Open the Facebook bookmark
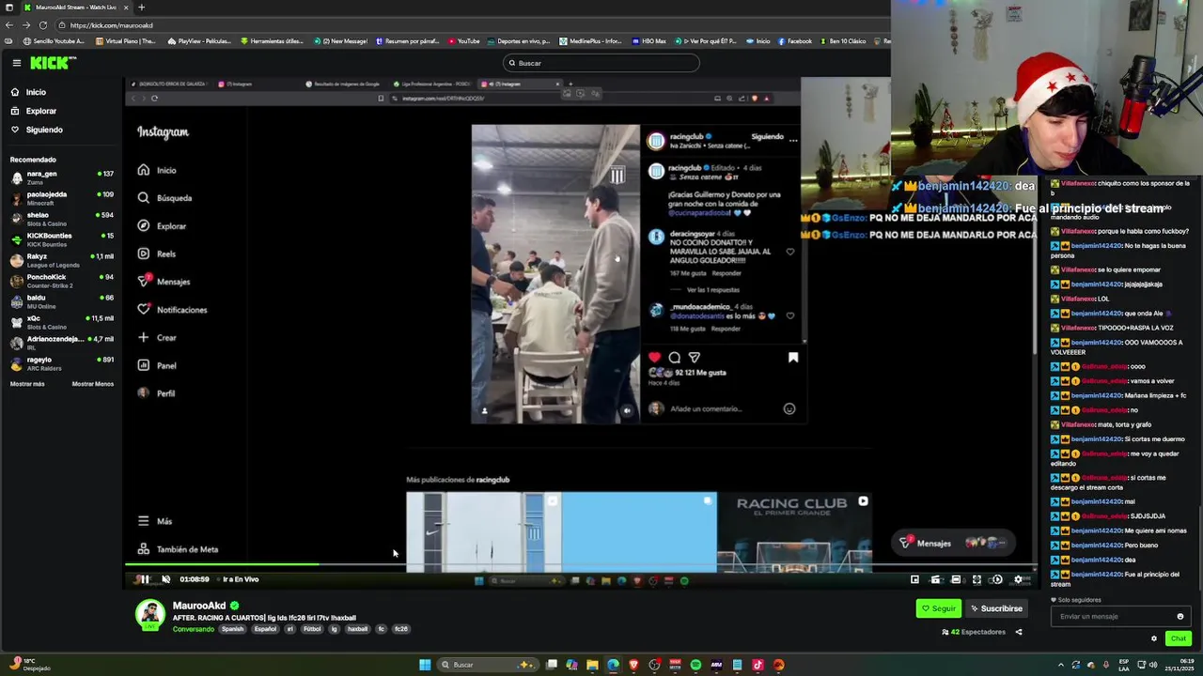Image resolution: width=1203 pixels, height=676 pixels. 794,41
